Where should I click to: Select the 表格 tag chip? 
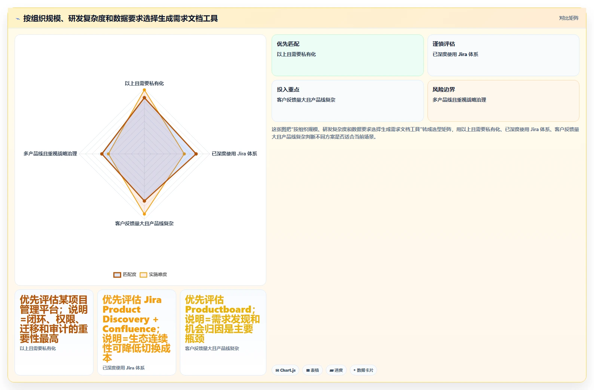[x=312, y=370]
